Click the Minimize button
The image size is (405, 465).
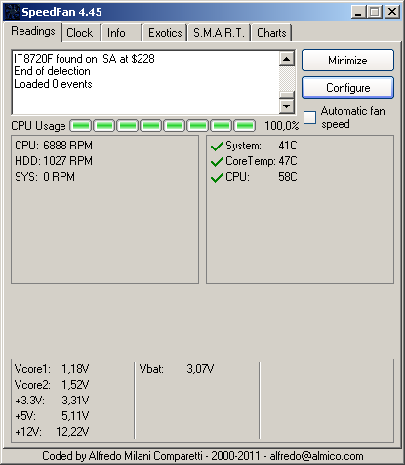pyautogui.click(x=347, y=61)
